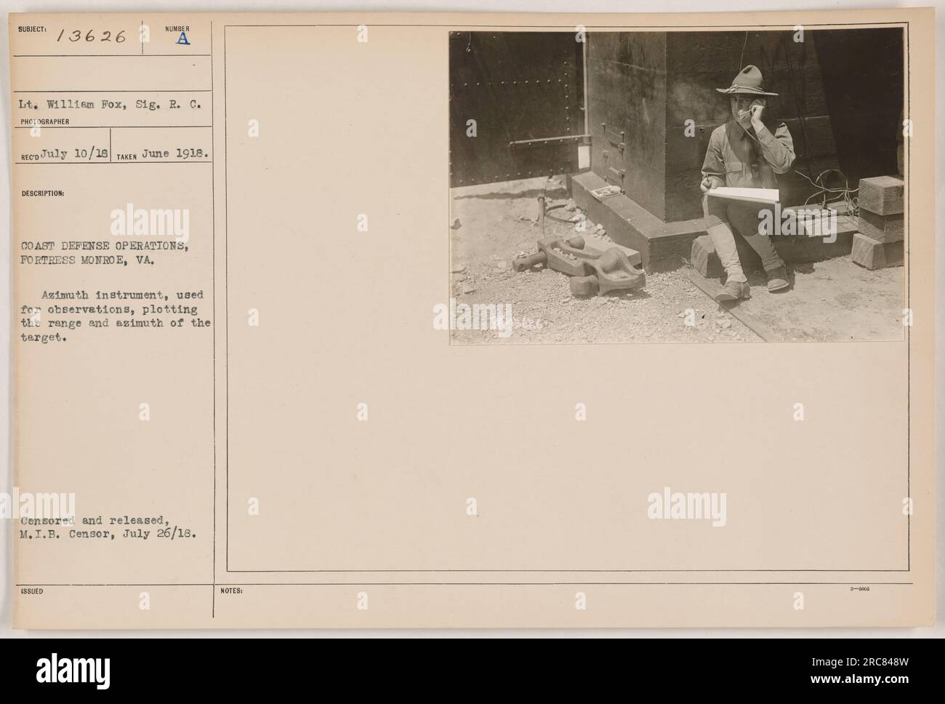Click the taken date June 1918
The height and width of the screenshot is (704, 945).
pyautogui.click(x=174, y=155)
